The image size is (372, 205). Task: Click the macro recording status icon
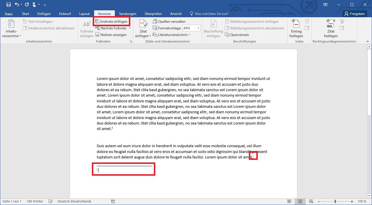pos(113,201)
